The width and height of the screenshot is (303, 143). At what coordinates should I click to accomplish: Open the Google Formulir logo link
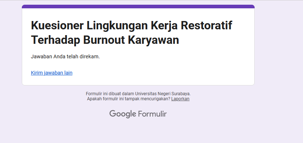point(138,114)
